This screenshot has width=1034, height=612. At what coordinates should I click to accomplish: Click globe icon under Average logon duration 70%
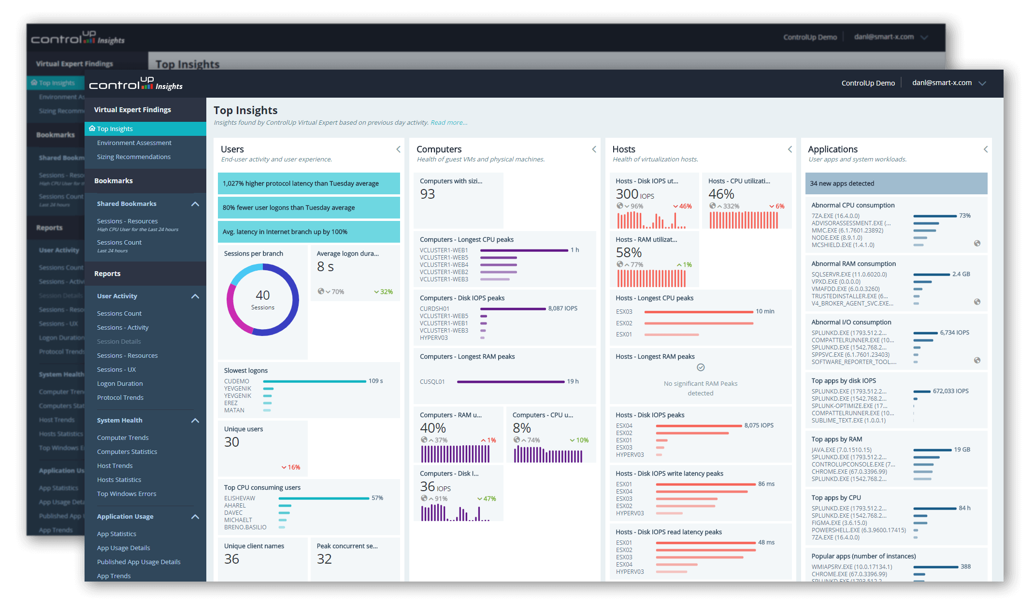click(x=321, y=291)
